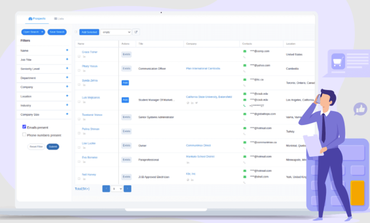
Task: Select Luis Mejicanos row checkbox
Action: tap(79, 102)
